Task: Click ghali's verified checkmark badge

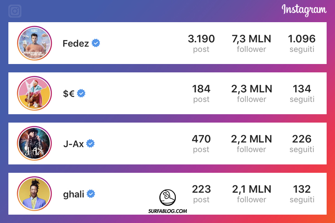Action: pyautogui.click(x=90, y=194)
